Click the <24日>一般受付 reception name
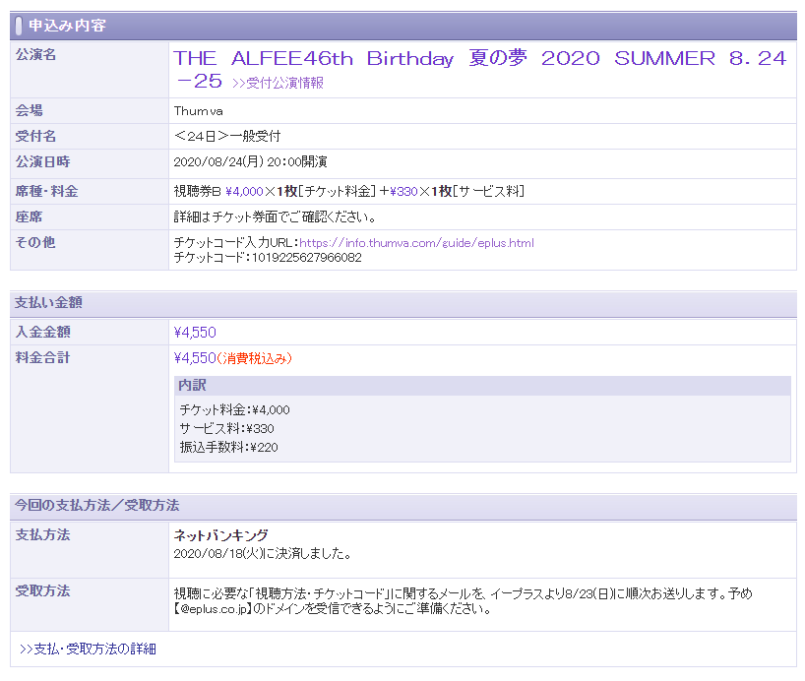The height and width of the screenshot is (681, 805). point(226,136)
